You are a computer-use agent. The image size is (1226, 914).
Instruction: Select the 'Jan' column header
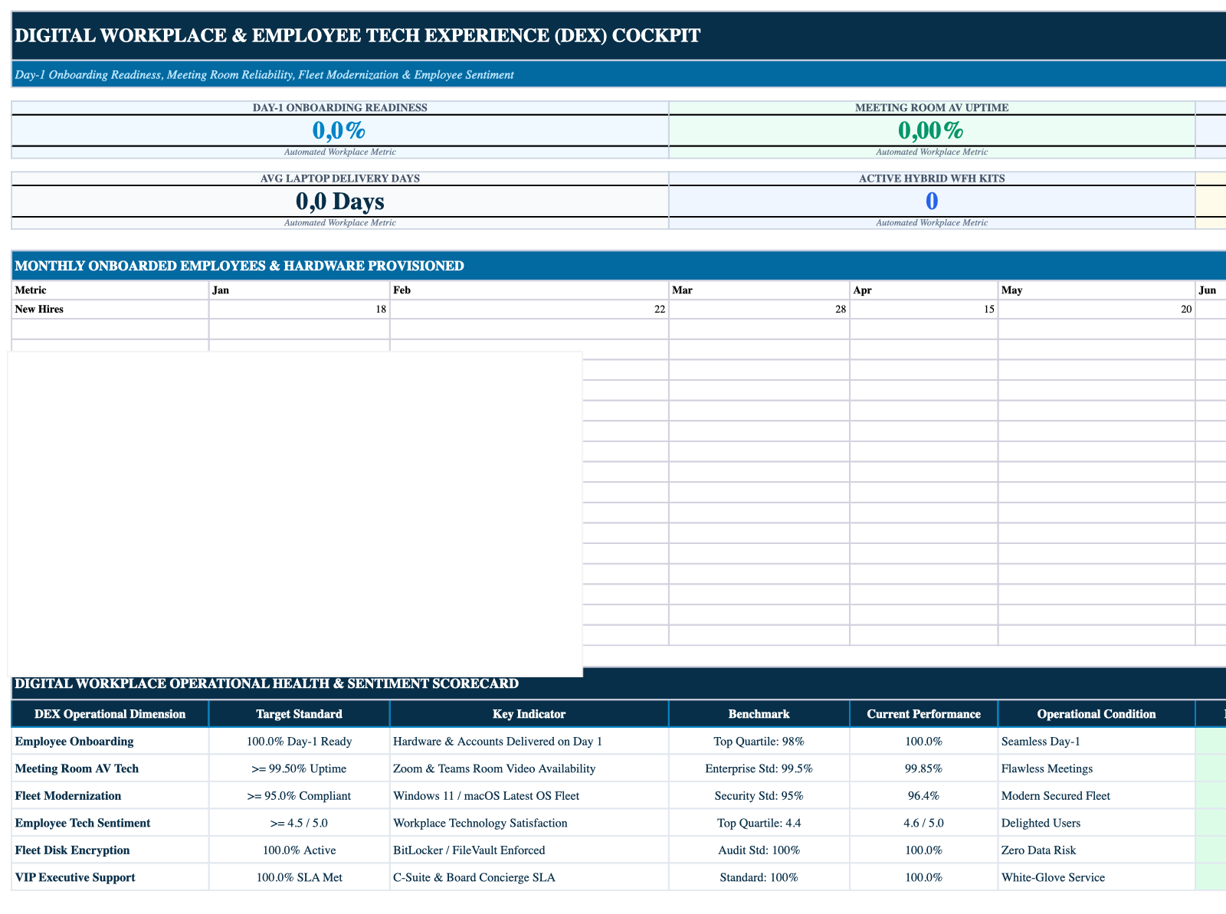300,291
